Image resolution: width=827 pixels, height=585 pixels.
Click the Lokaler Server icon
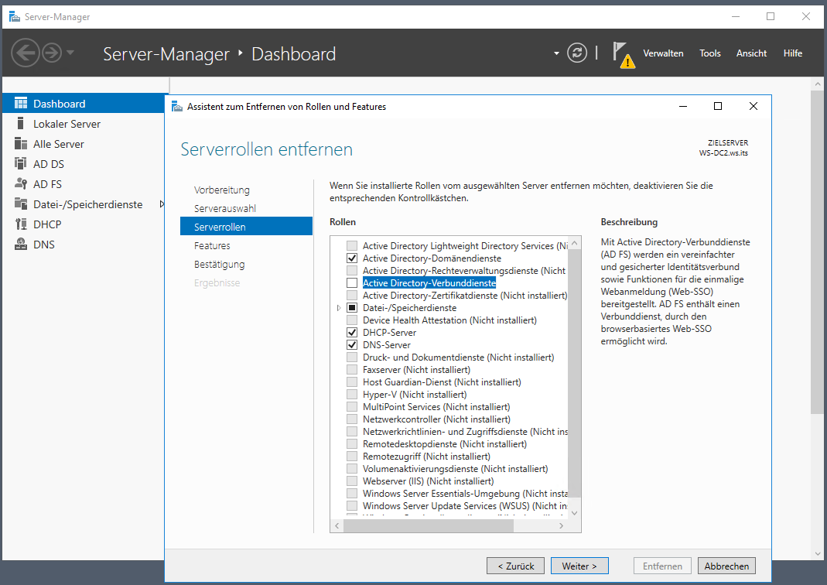pos(21,124)
